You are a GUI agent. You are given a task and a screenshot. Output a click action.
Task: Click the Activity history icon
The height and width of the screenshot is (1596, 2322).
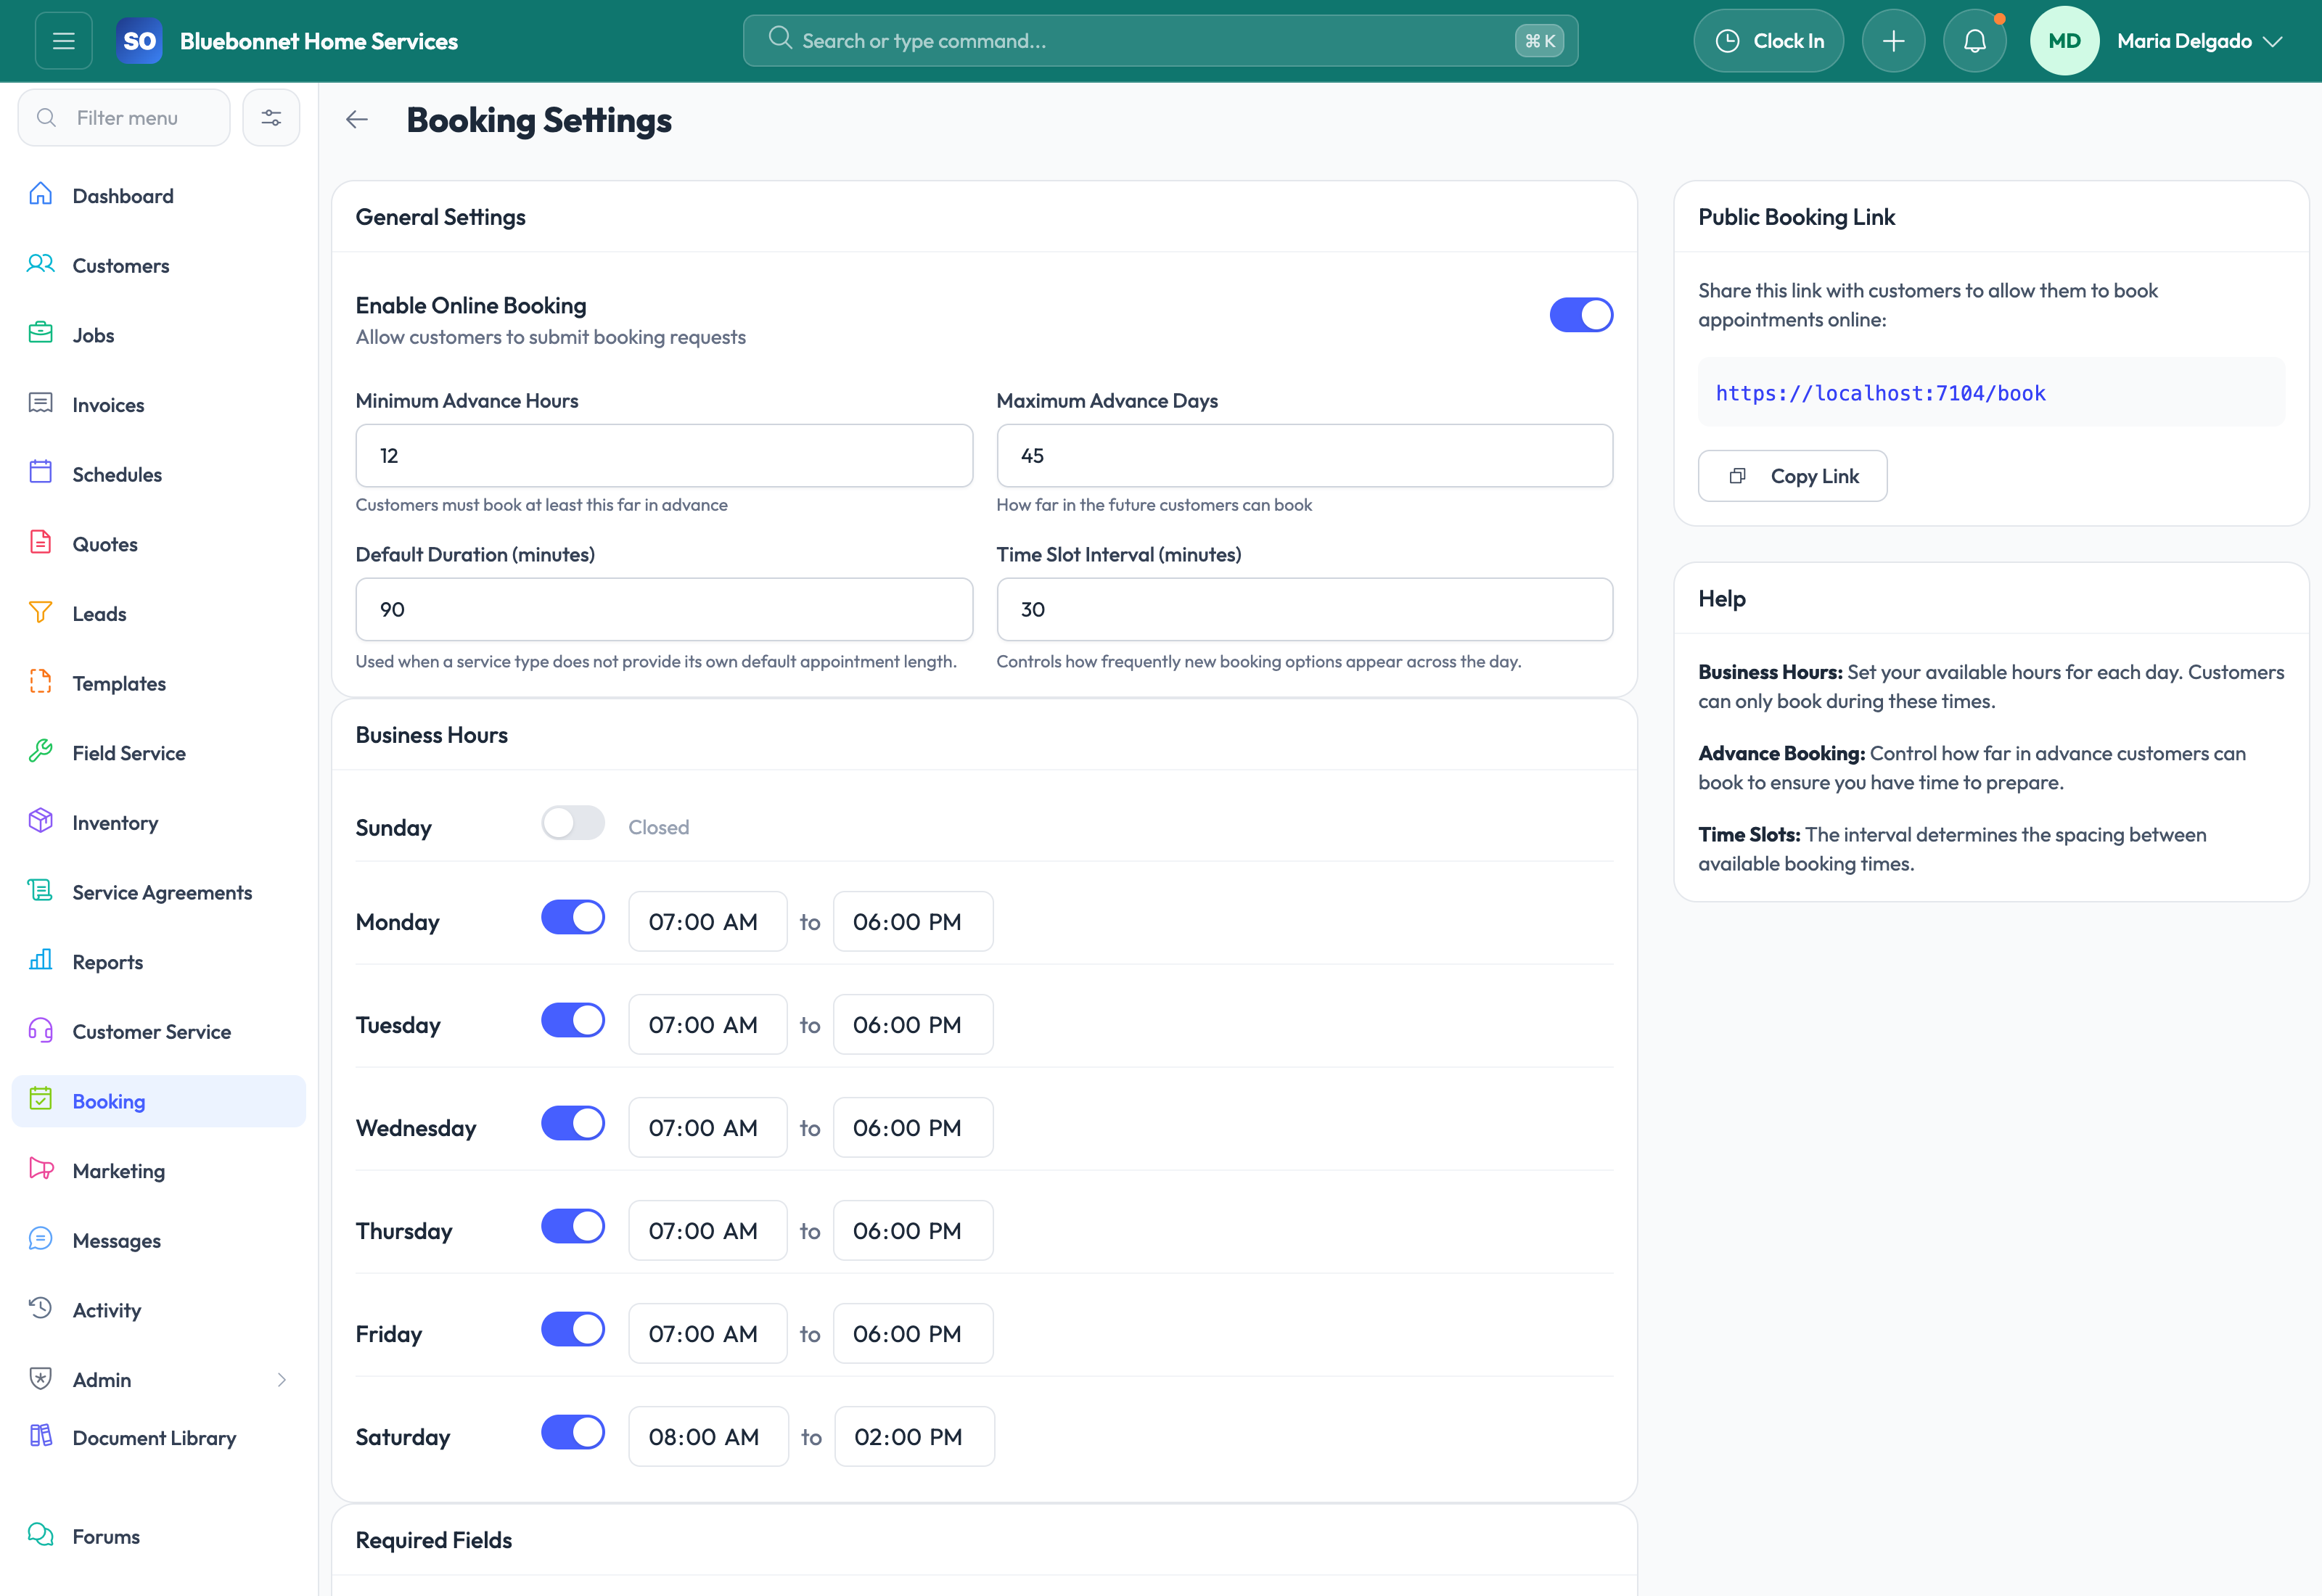click(x=40, y=1308)
